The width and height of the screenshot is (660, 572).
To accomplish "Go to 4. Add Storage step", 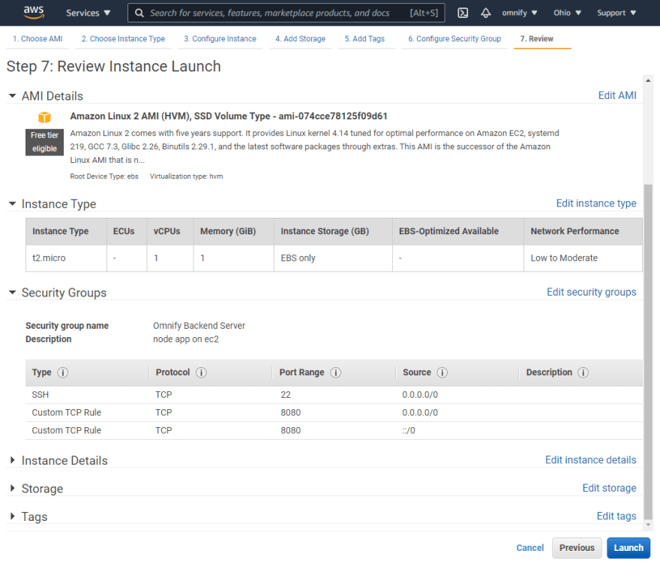I will (301, 39).
